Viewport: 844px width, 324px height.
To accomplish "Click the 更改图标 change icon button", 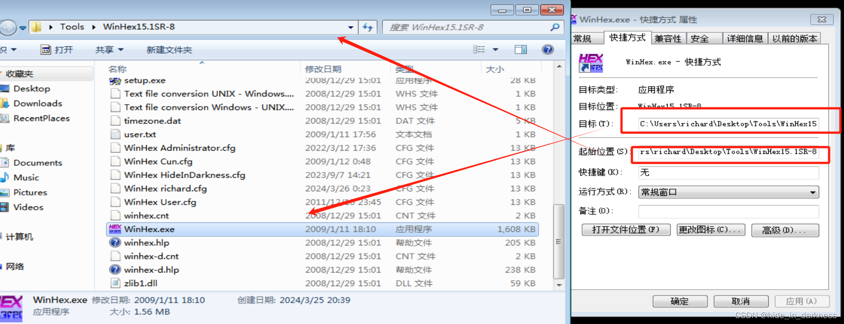I will coord(710,230).
